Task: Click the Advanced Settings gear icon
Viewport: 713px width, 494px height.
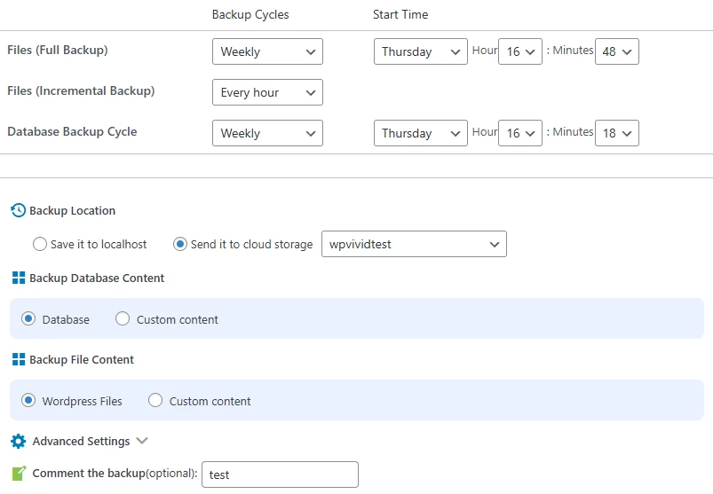Action: [x=18, y=441]
